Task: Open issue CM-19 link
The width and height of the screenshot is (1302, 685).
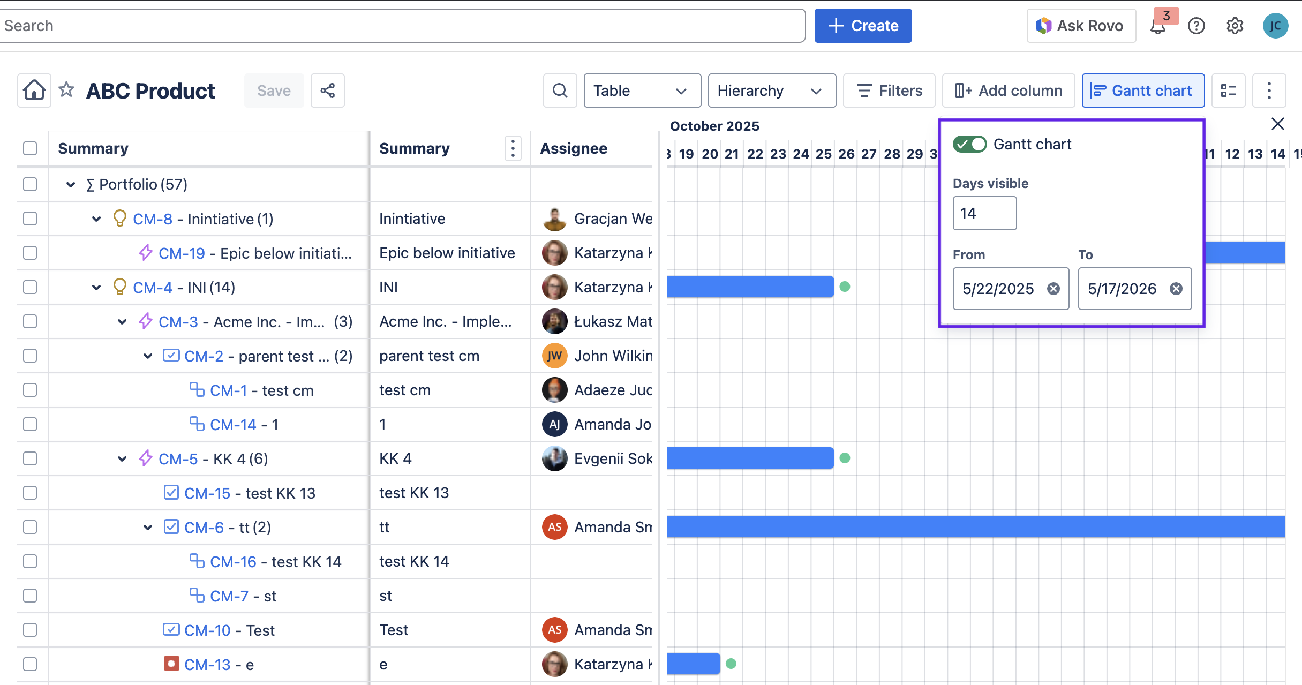Action: point(182,253)
